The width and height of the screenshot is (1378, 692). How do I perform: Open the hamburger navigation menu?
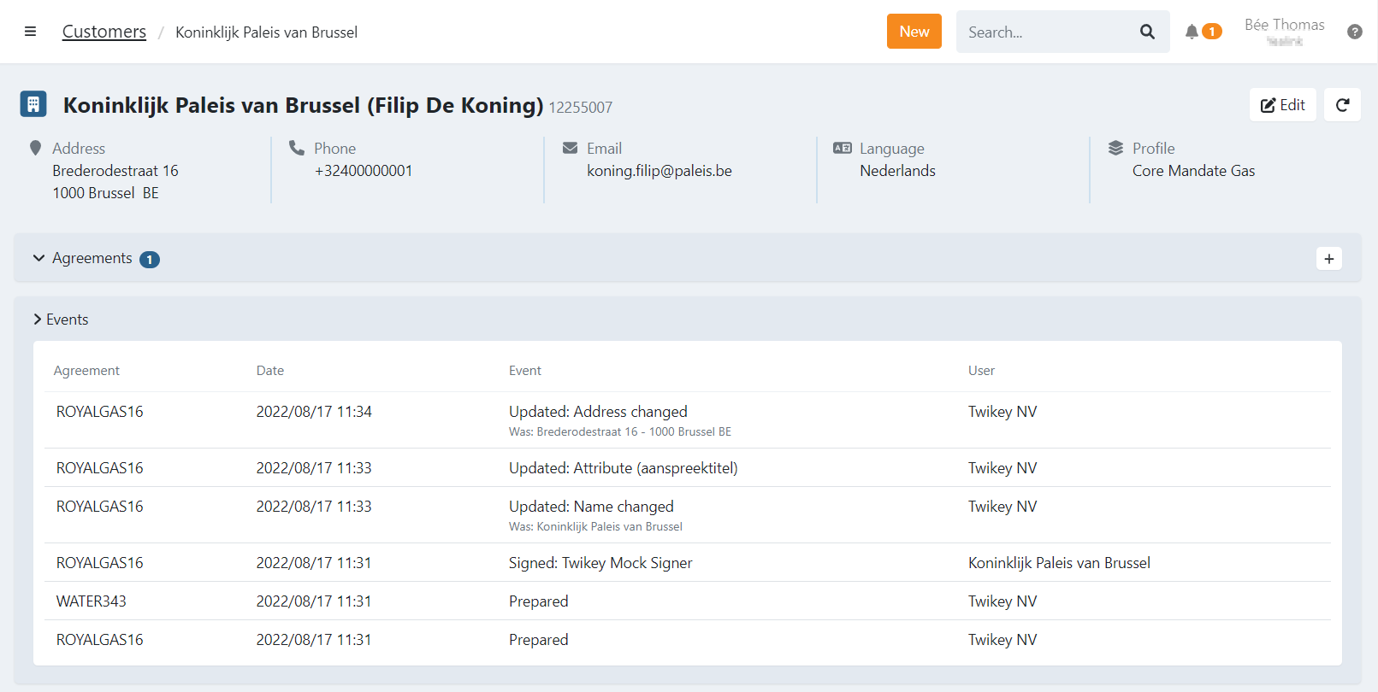(x=30, y=32)
